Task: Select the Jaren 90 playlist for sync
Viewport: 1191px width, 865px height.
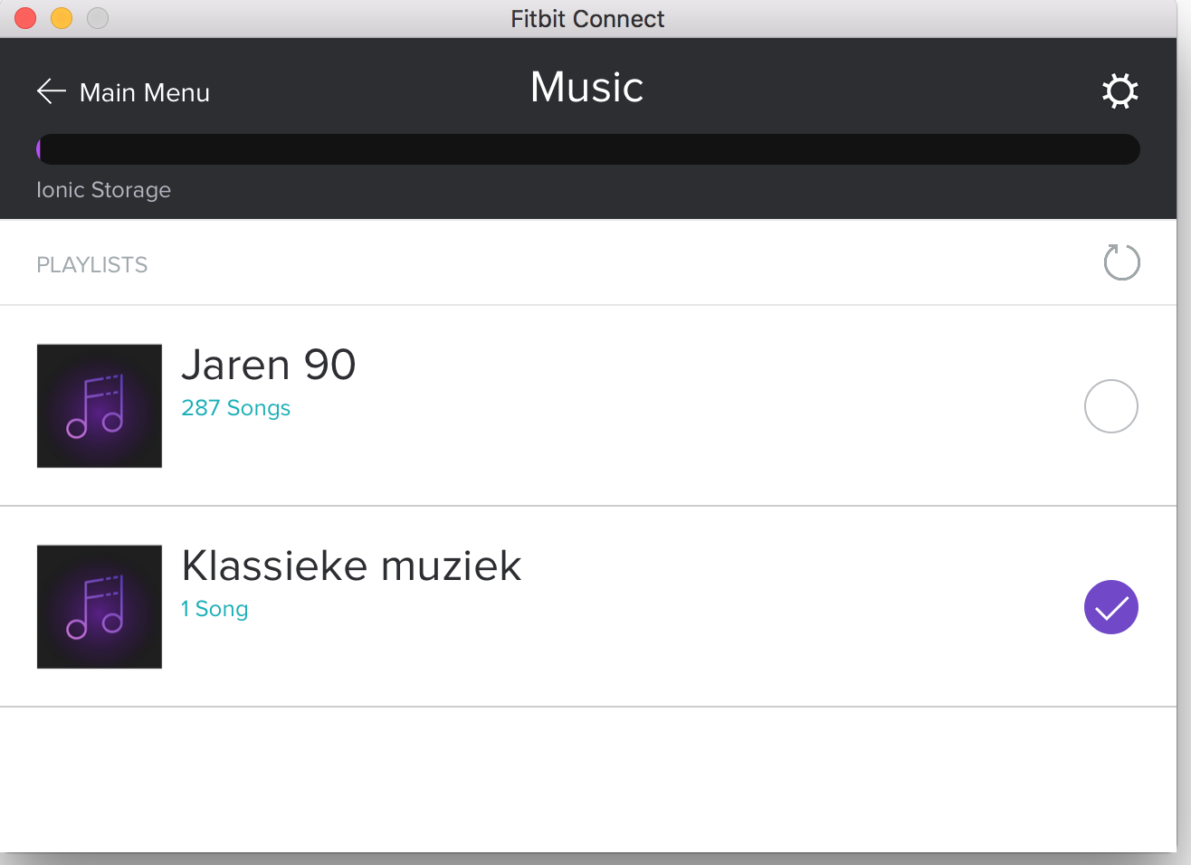Action: (x=1110, y=406)
